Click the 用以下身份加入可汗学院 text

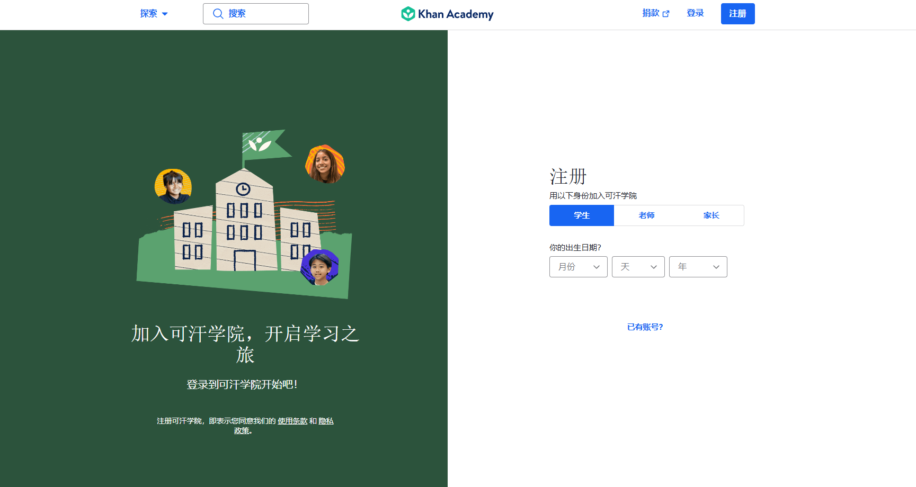click(x=593, y=195)
